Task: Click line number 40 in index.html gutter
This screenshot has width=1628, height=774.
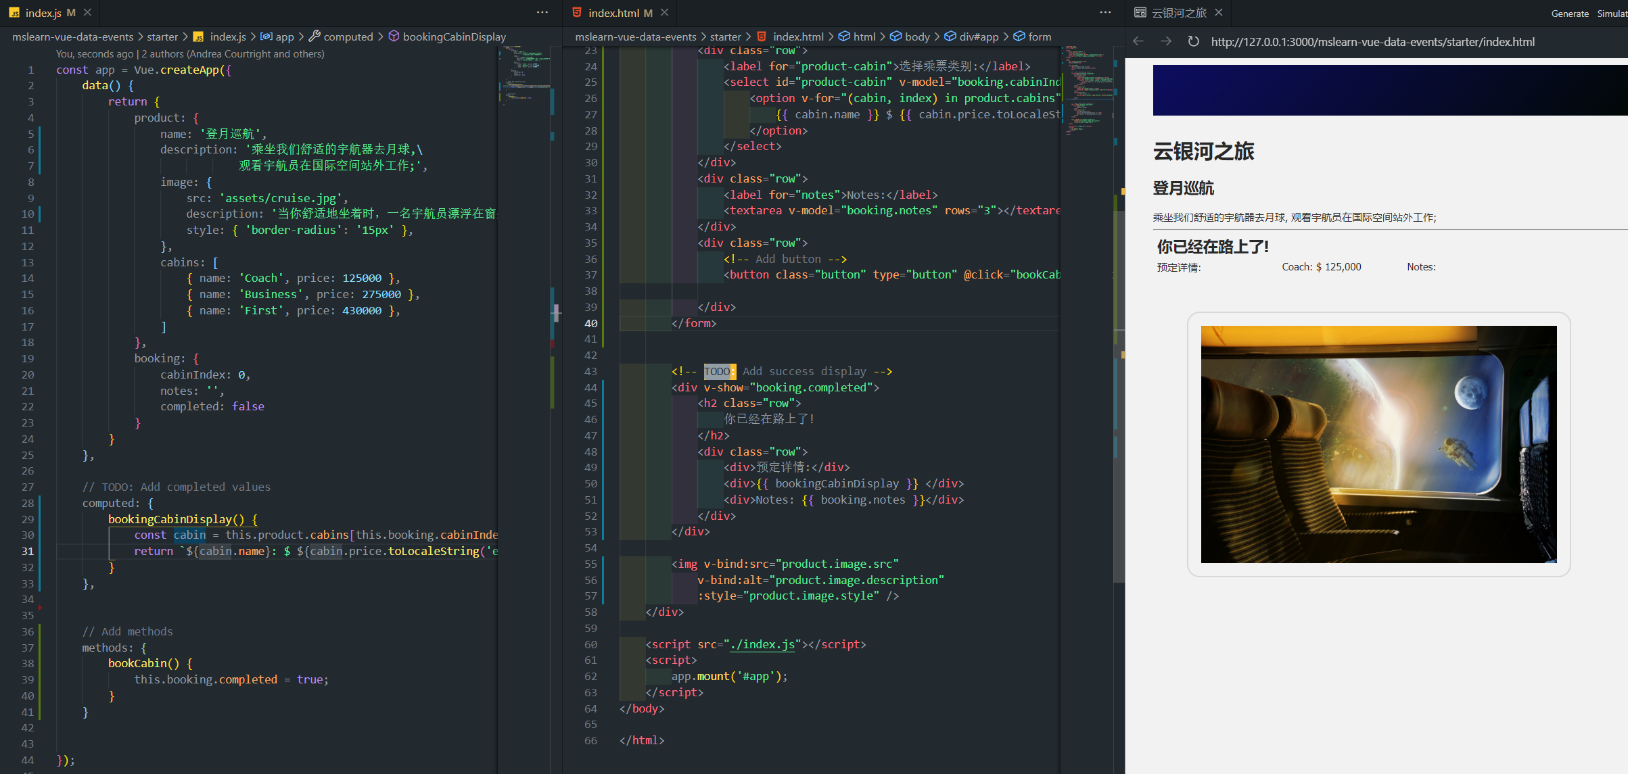Action: pos(590,323)
